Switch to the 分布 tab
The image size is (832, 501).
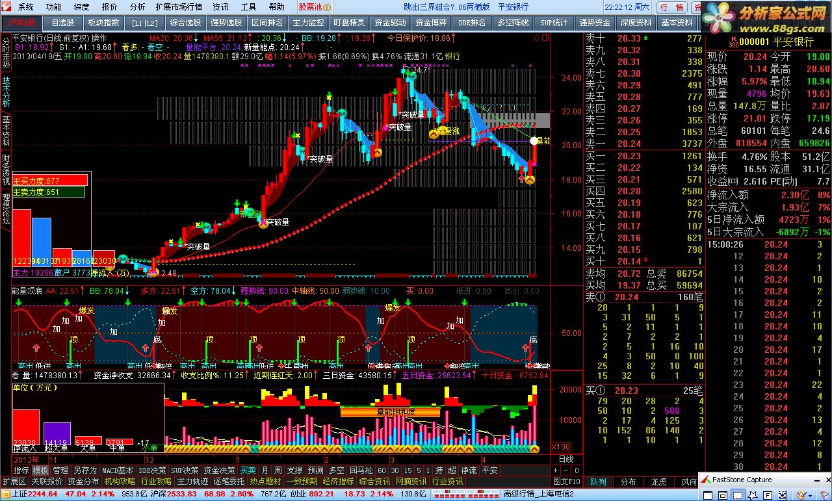click(x=629, y=482)
